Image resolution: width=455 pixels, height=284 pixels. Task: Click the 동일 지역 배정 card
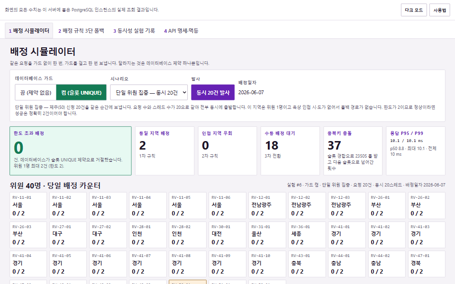pyautogui.click(x=165, y=151)
